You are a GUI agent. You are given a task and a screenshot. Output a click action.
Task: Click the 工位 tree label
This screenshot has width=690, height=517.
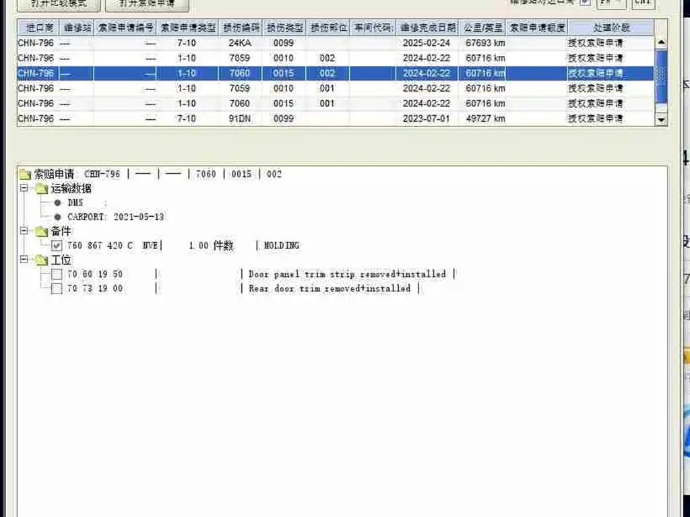coord(61,261)
